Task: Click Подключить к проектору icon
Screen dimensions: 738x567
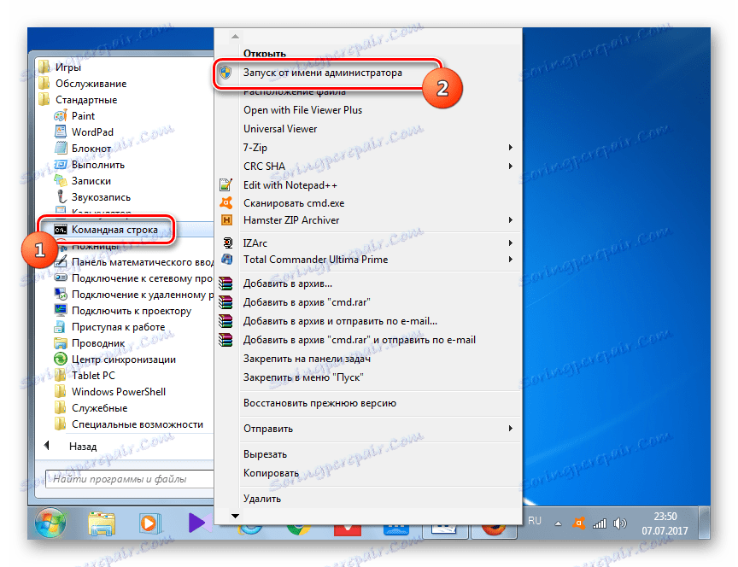Action: point(61,311)
